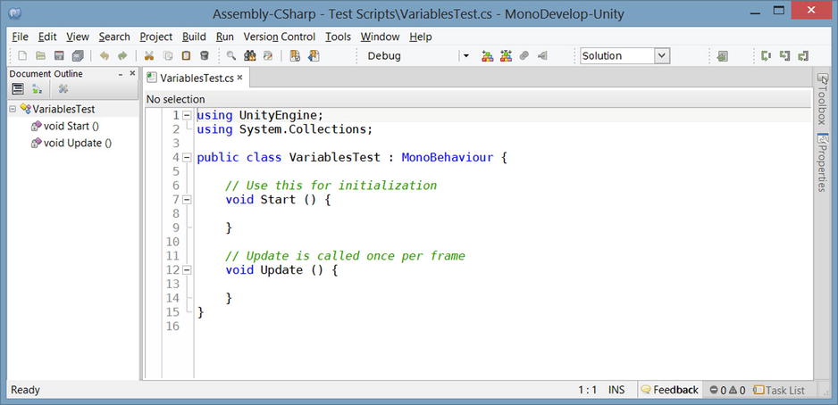Screen dimensions: 838x405
Task: Toggle group-by view in Document Outline toolbar
Action: pos(18,88)
